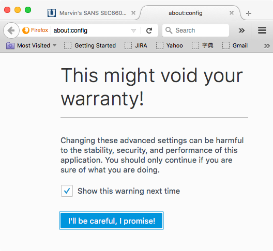Close the Marvin's SANS SEC660 tab

coord(133,13)
